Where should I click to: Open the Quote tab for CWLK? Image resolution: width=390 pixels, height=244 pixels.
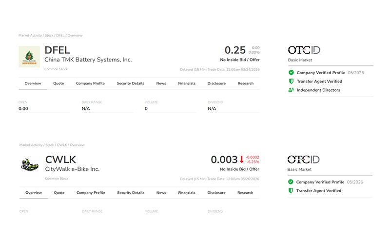pos(59,193)
